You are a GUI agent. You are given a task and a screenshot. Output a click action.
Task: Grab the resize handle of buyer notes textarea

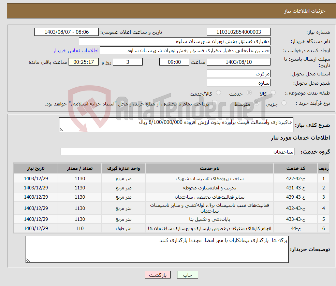point(28,260)
